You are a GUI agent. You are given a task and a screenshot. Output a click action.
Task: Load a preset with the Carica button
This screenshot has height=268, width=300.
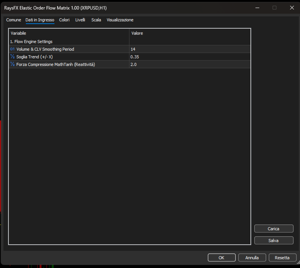(x=274, y=228)
